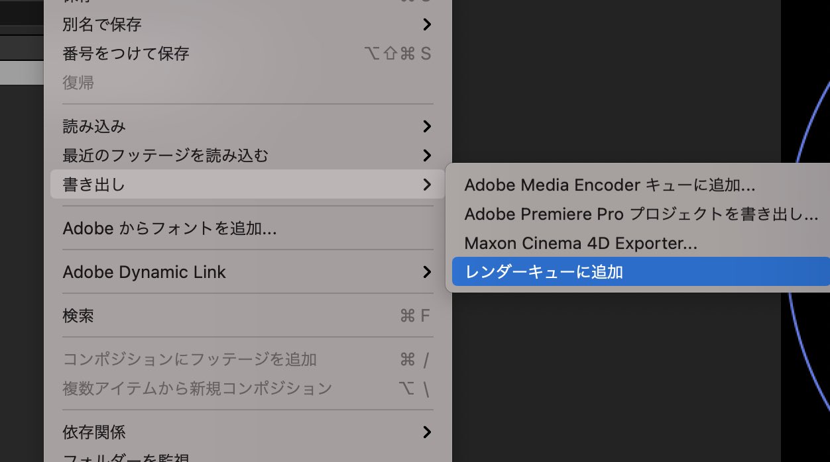
Task: Select the 書き出し menu item
Action: (247, 184)
